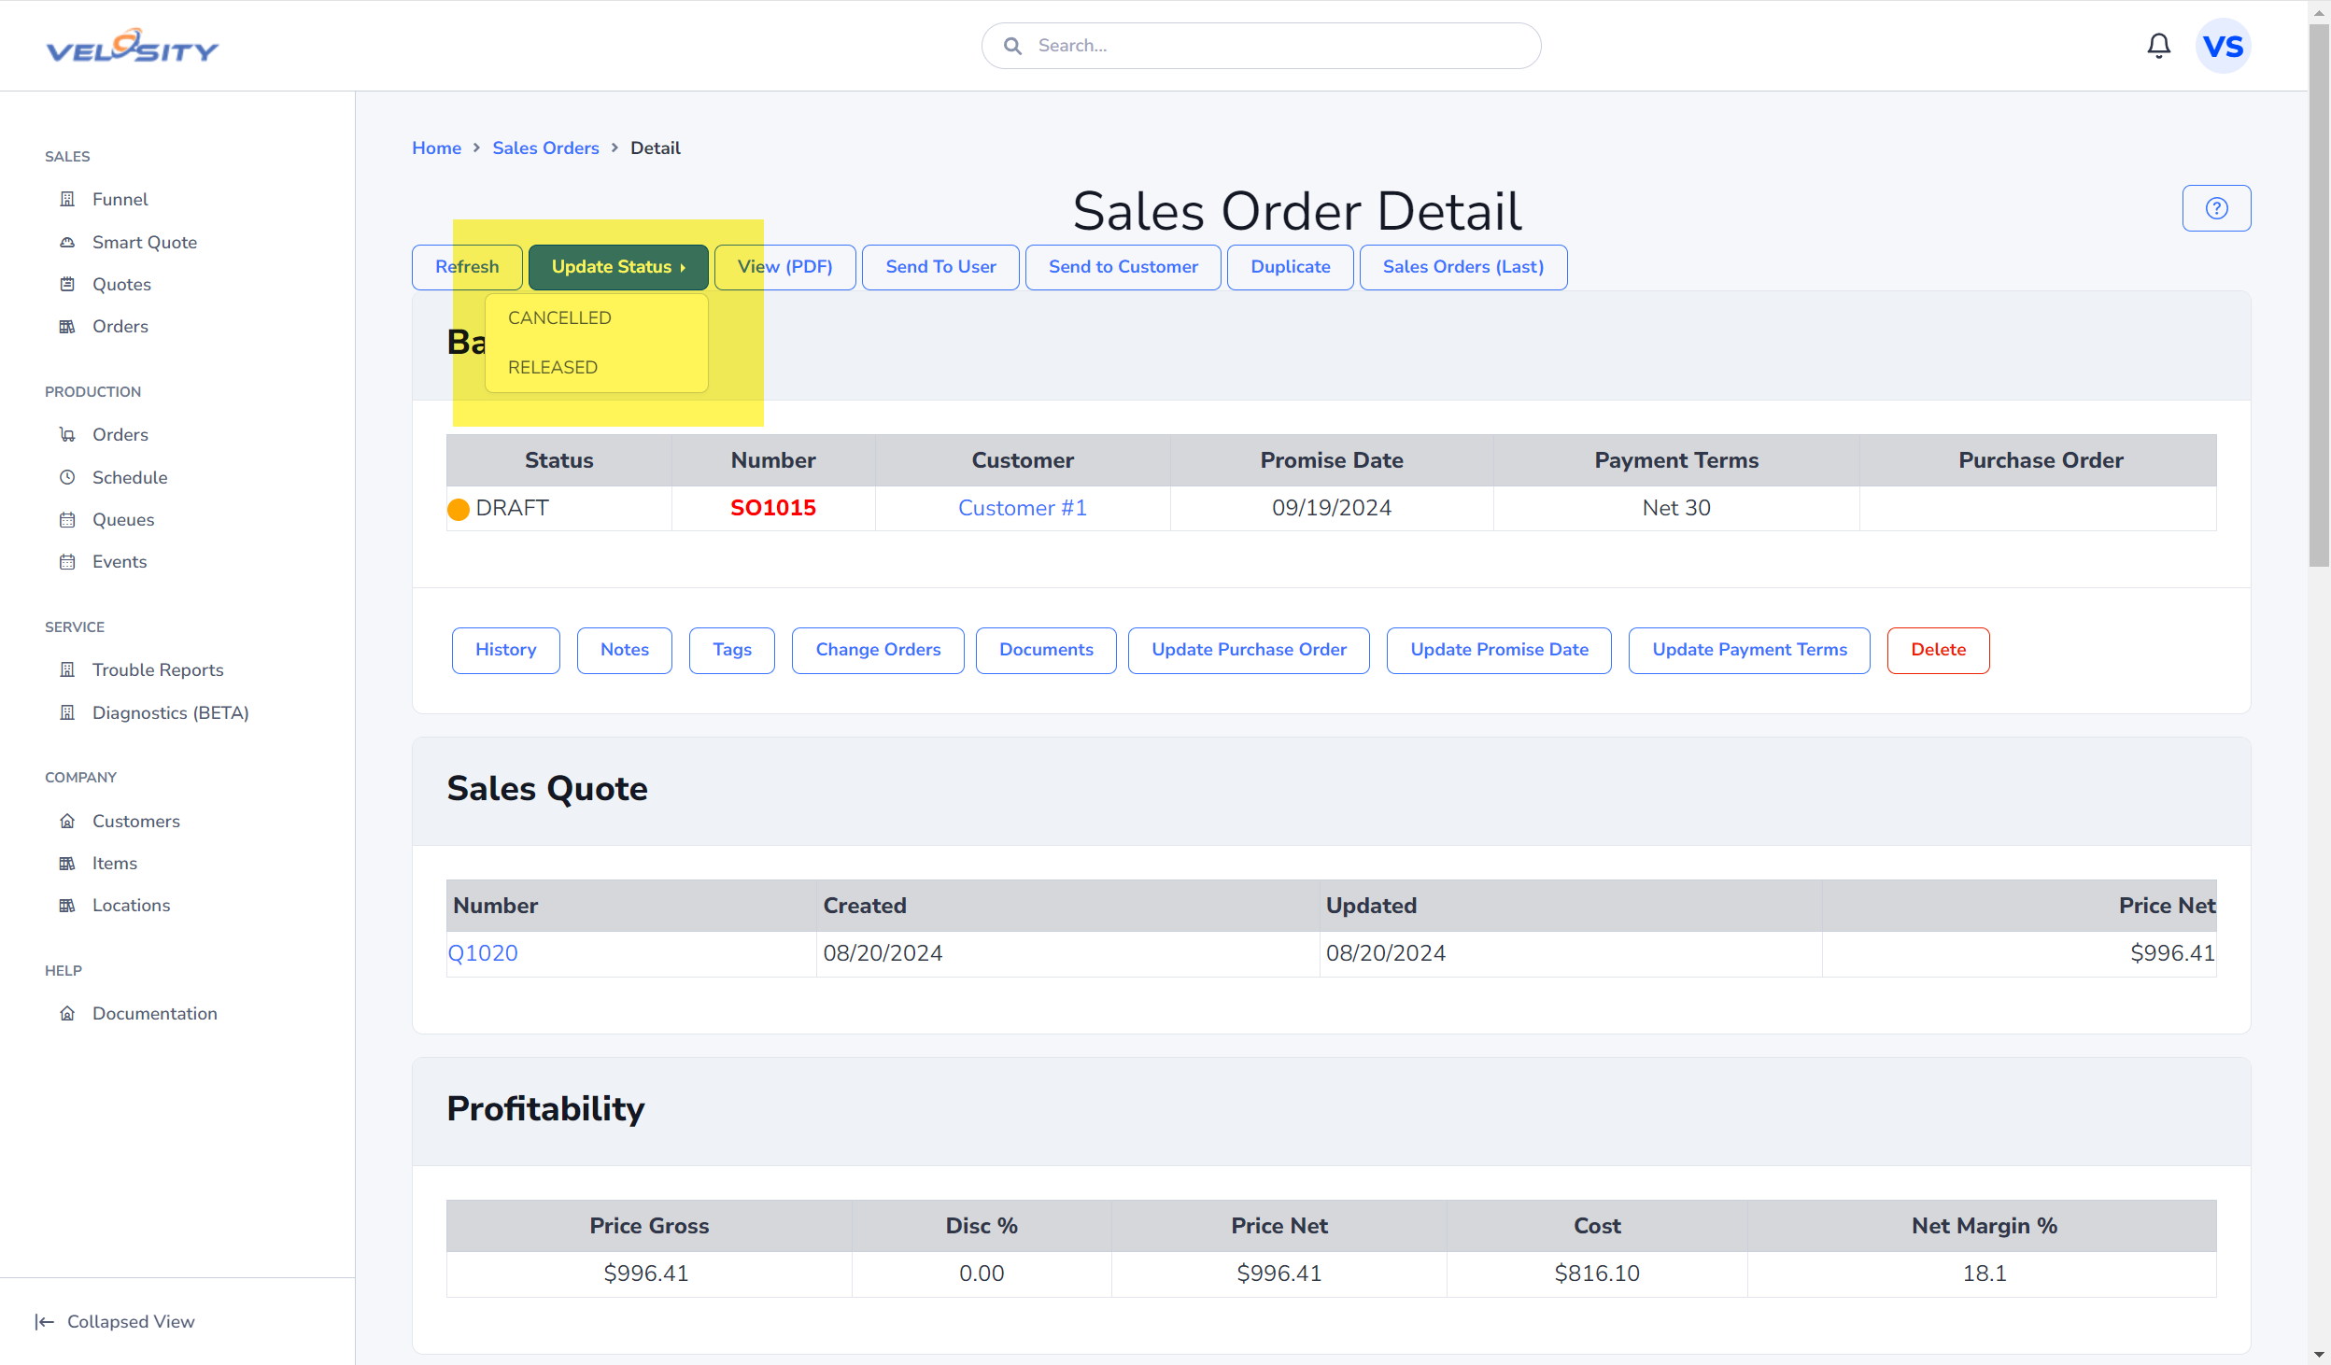The image size is (2331, 1365).
Task: Open the VS user avatar menu
Action: click(x=2223, y=46)
